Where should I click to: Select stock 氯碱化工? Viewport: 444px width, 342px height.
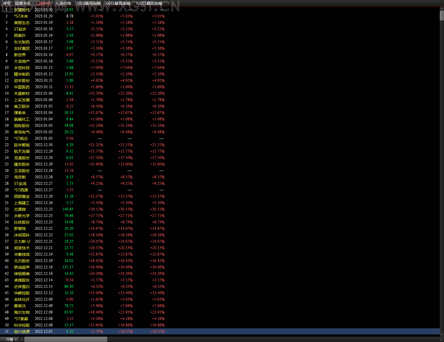click(22, 119)
